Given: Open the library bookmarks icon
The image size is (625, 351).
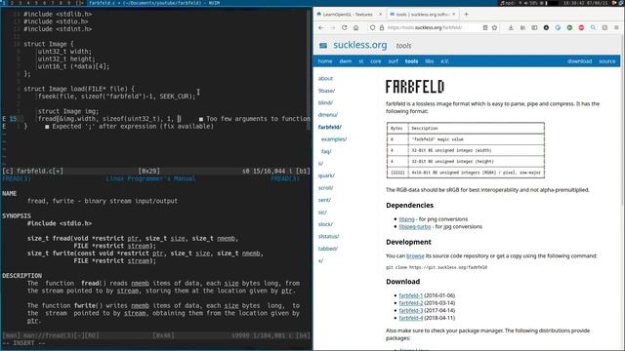Looking at the screenshot, I should point(522,28).
